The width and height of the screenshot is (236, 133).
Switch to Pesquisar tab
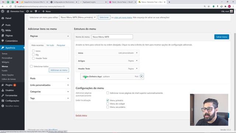point(61,45)
